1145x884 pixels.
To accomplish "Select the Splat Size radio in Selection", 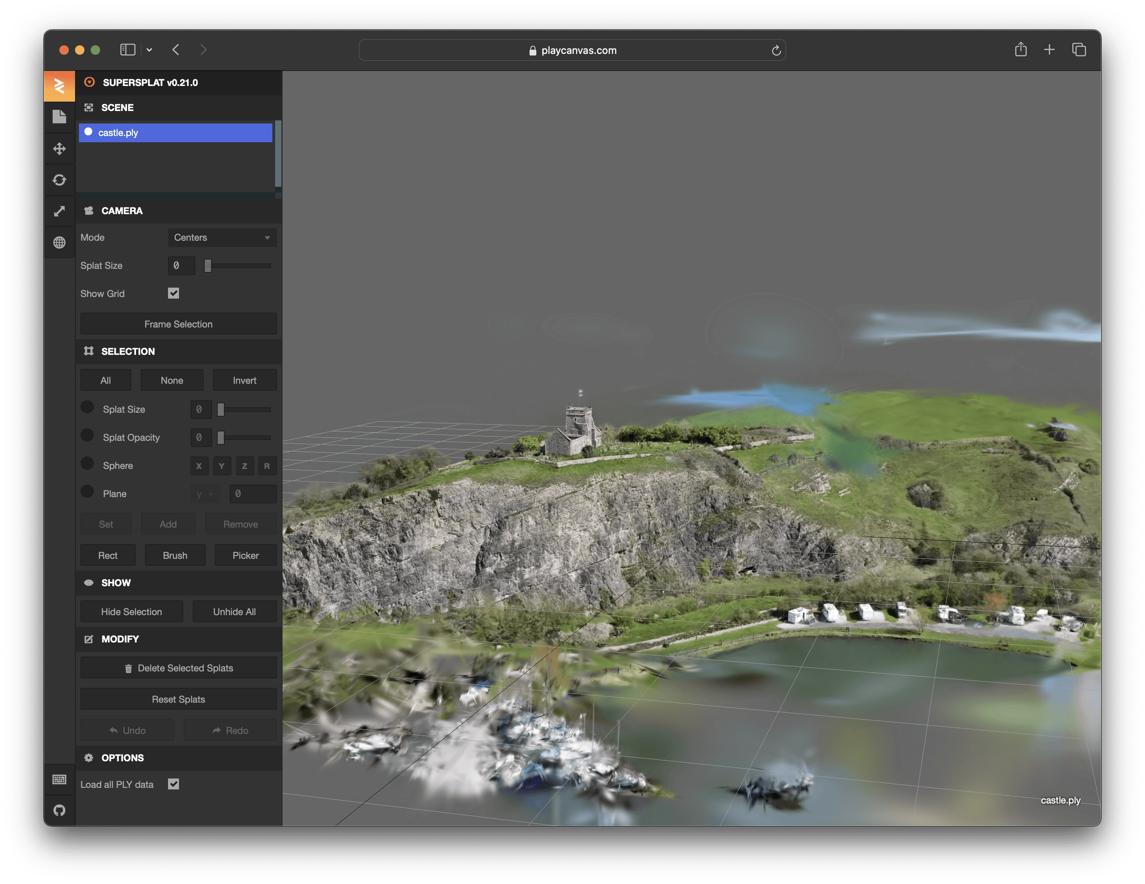I will tap(88, 407).
